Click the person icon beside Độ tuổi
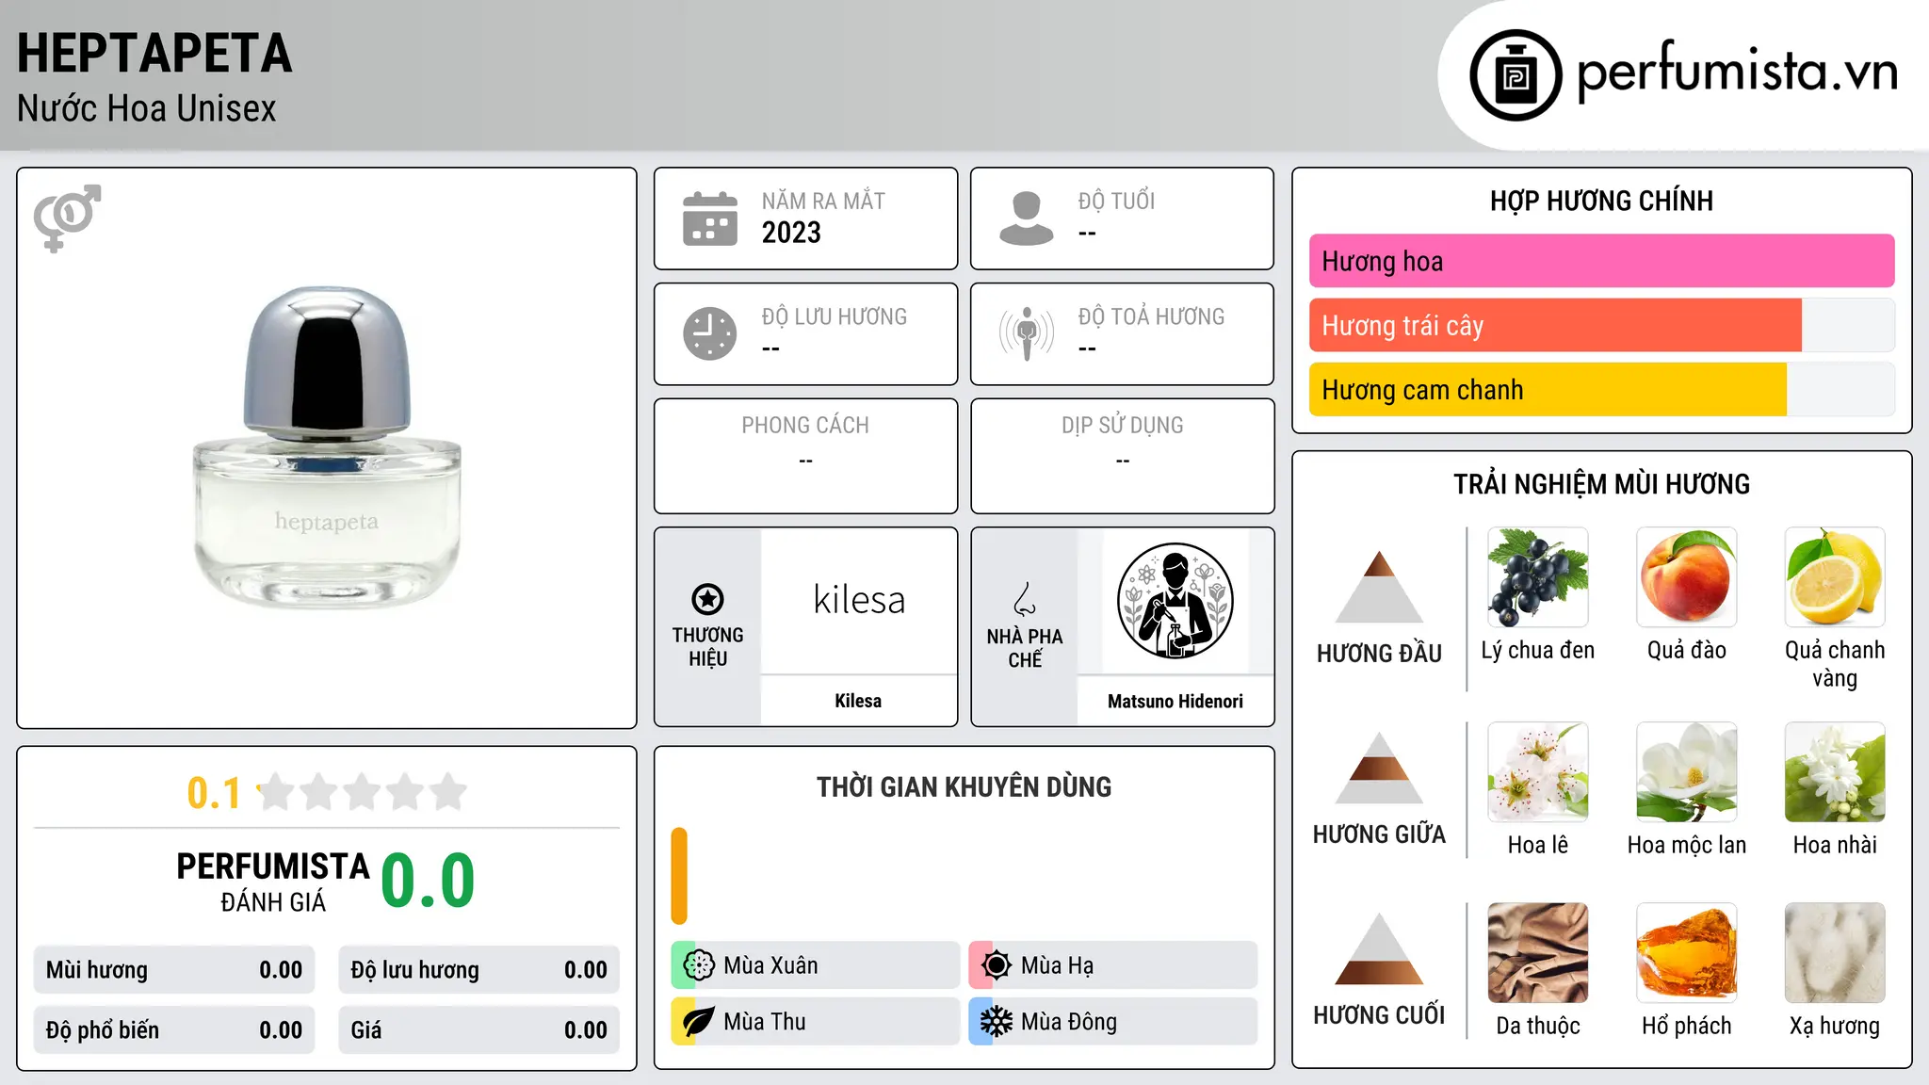Image resolution: width=1929 pixels, height=1085 pixels. [x=1026, y=219]
